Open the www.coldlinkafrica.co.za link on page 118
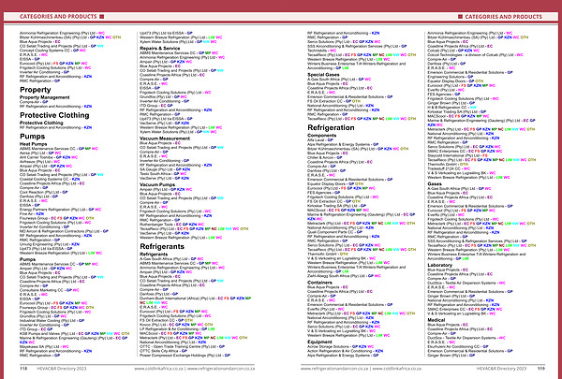562x379 pixels. pos(159,369)
